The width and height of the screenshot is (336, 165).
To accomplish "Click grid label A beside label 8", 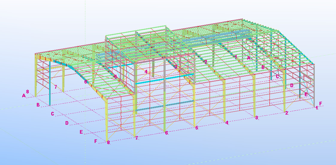I will coord(24,95).
